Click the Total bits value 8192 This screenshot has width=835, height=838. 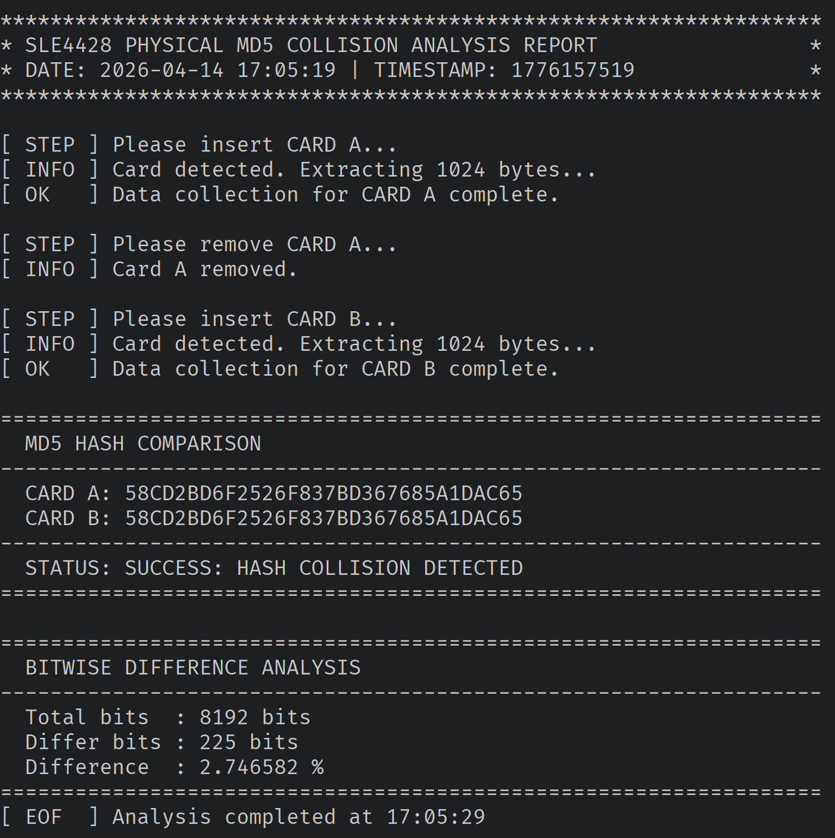224,717
